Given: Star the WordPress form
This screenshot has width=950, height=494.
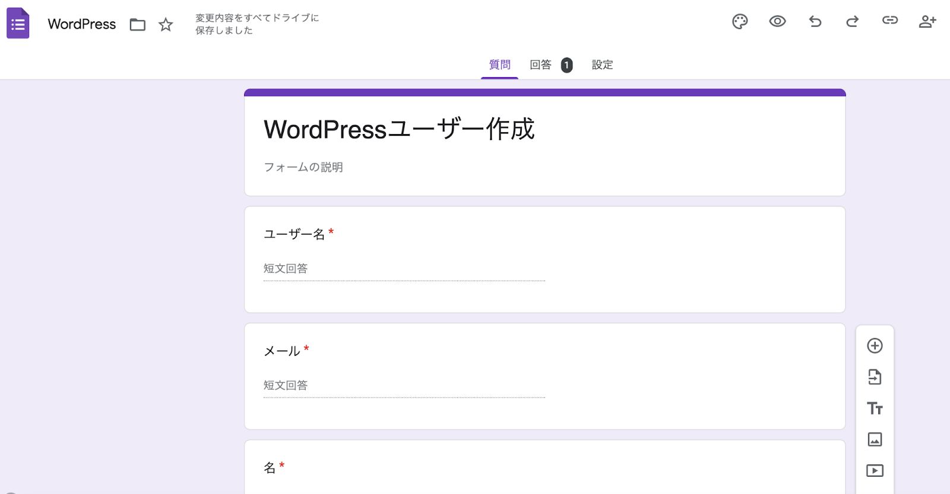Looking at the screenshot, I should (166, 24).
